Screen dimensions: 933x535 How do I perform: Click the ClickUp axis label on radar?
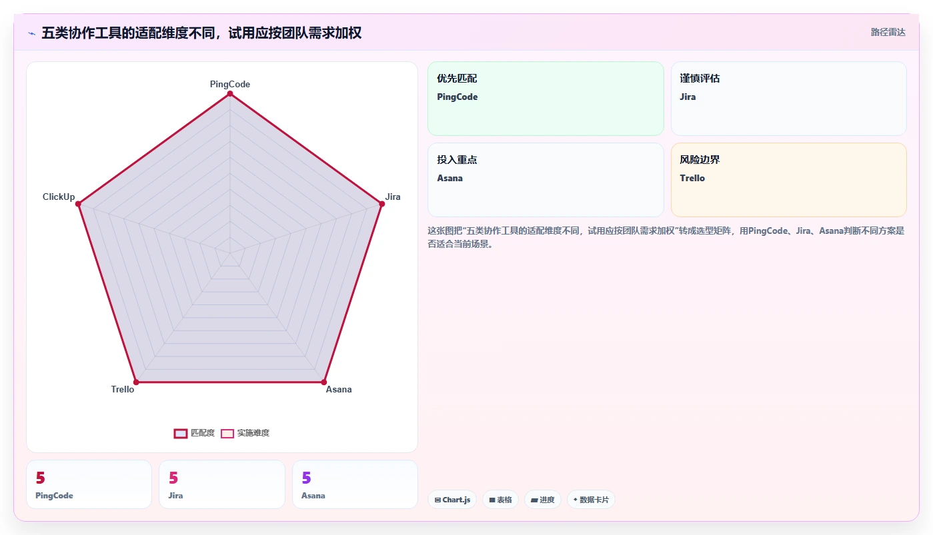(x=59, y=197)
